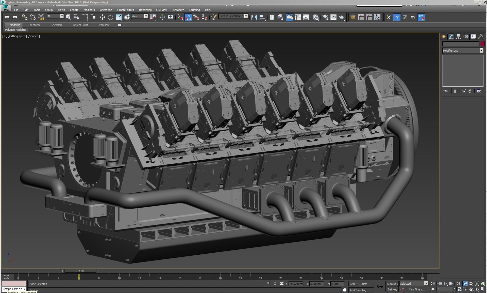Open the Manage Layers icon
This screenshot has width=487, height=293.
[280, 17]
